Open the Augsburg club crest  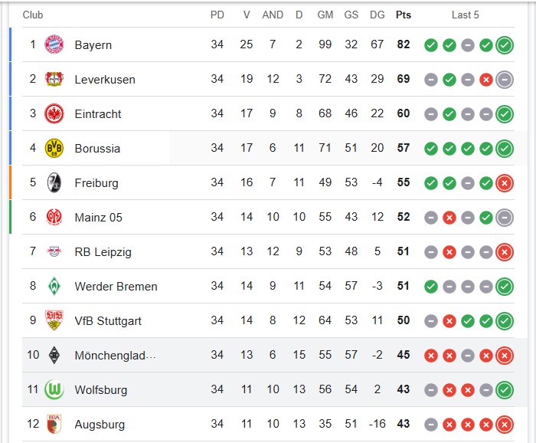click(54, 424)
